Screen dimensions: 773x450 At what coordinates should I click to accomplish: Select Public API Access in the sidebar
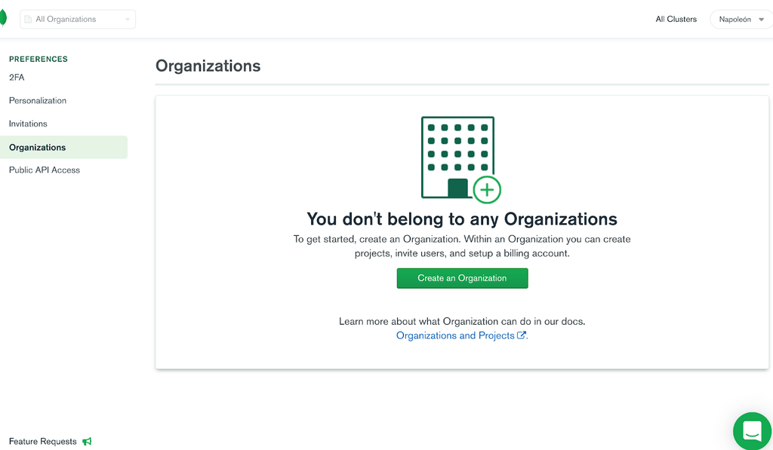click(x=44, y=170)
